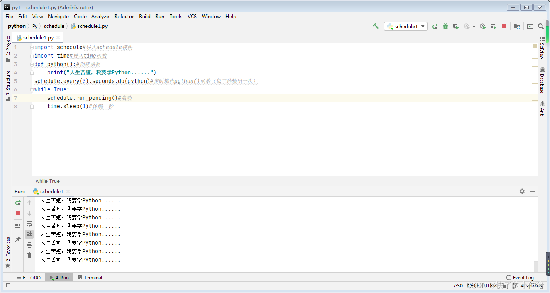Collapse the import block fold marker

coord(32,47)
